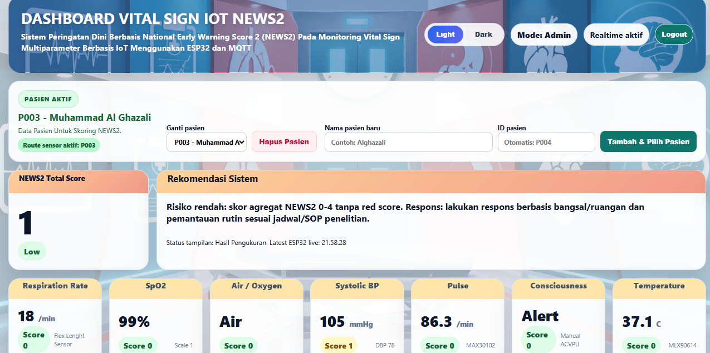
Task: Focus the ID pasien input field
Action: pos(546,142)
